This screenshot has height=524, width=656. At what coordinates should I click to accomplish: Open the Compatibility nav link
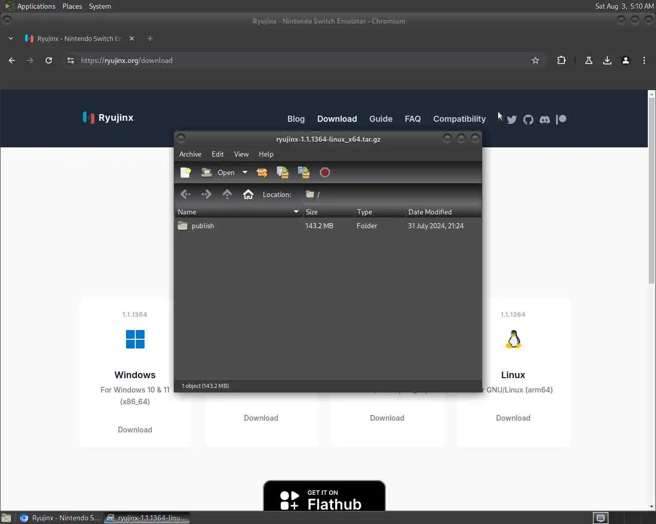point(459,119)
